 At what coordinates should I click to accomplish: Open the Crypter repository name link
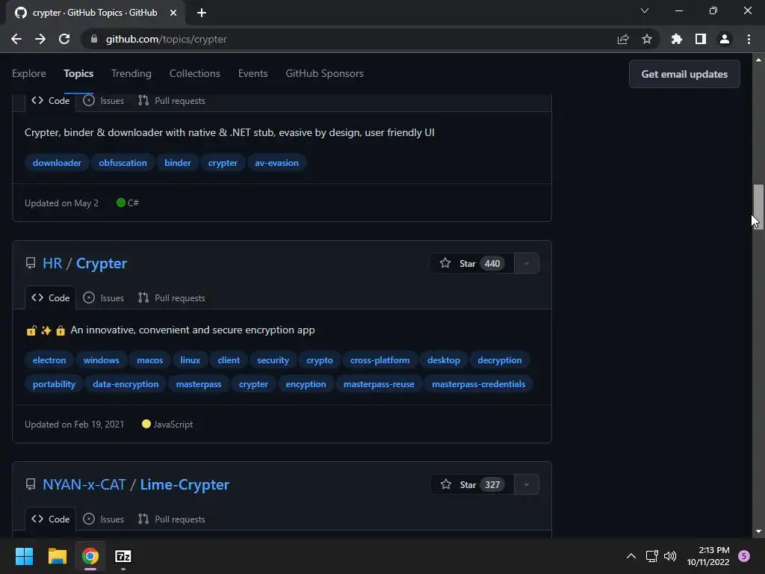coord(102,263)
